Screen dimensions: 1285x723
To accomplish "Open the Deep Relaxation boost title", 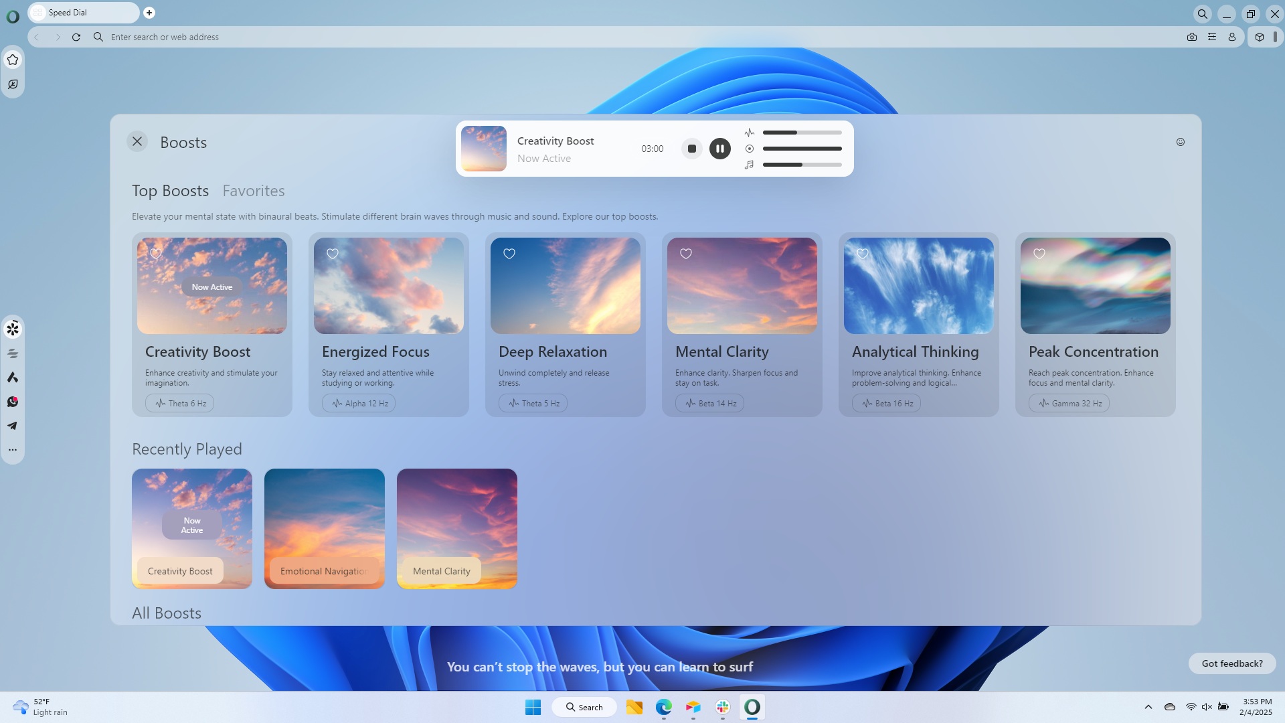I will (553, 352).
